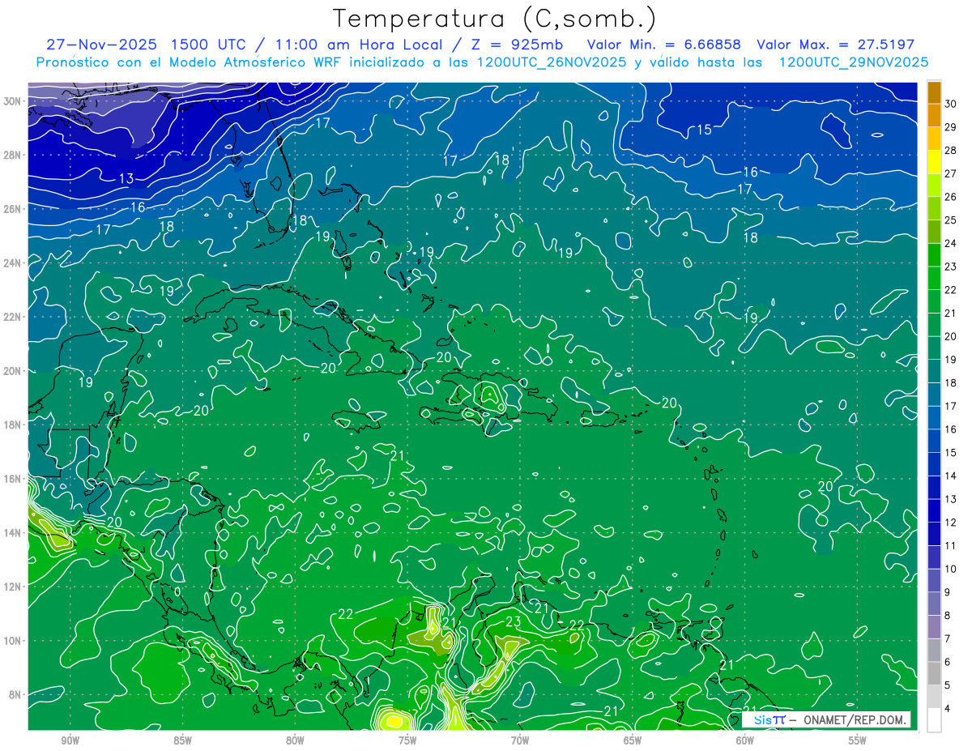This screenshot has width=972, height=751.
Task: Click color bar legend value '8'
Action: pos(947,616)
